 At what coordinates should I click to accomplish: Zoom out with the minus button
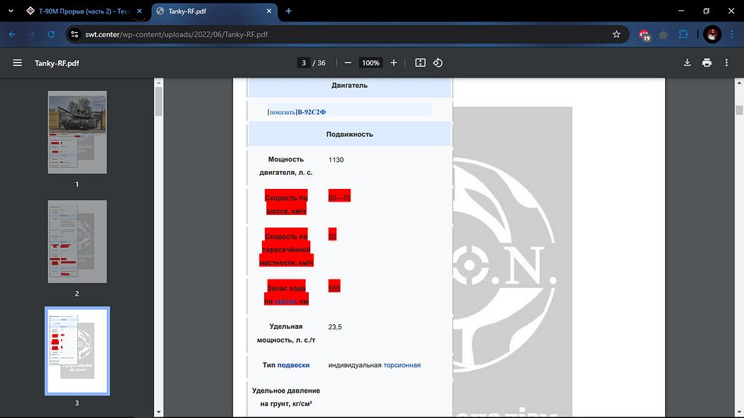coord(347,63)
